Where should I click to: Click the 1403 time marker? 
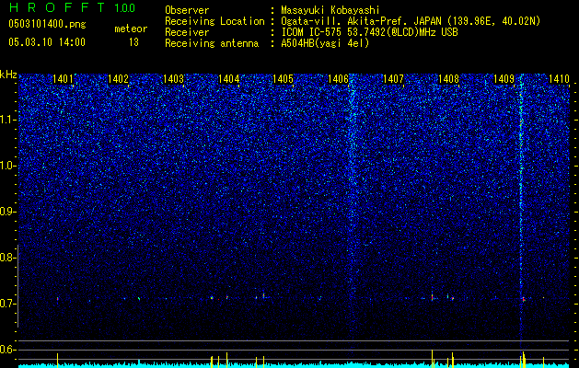pos(173,79)
